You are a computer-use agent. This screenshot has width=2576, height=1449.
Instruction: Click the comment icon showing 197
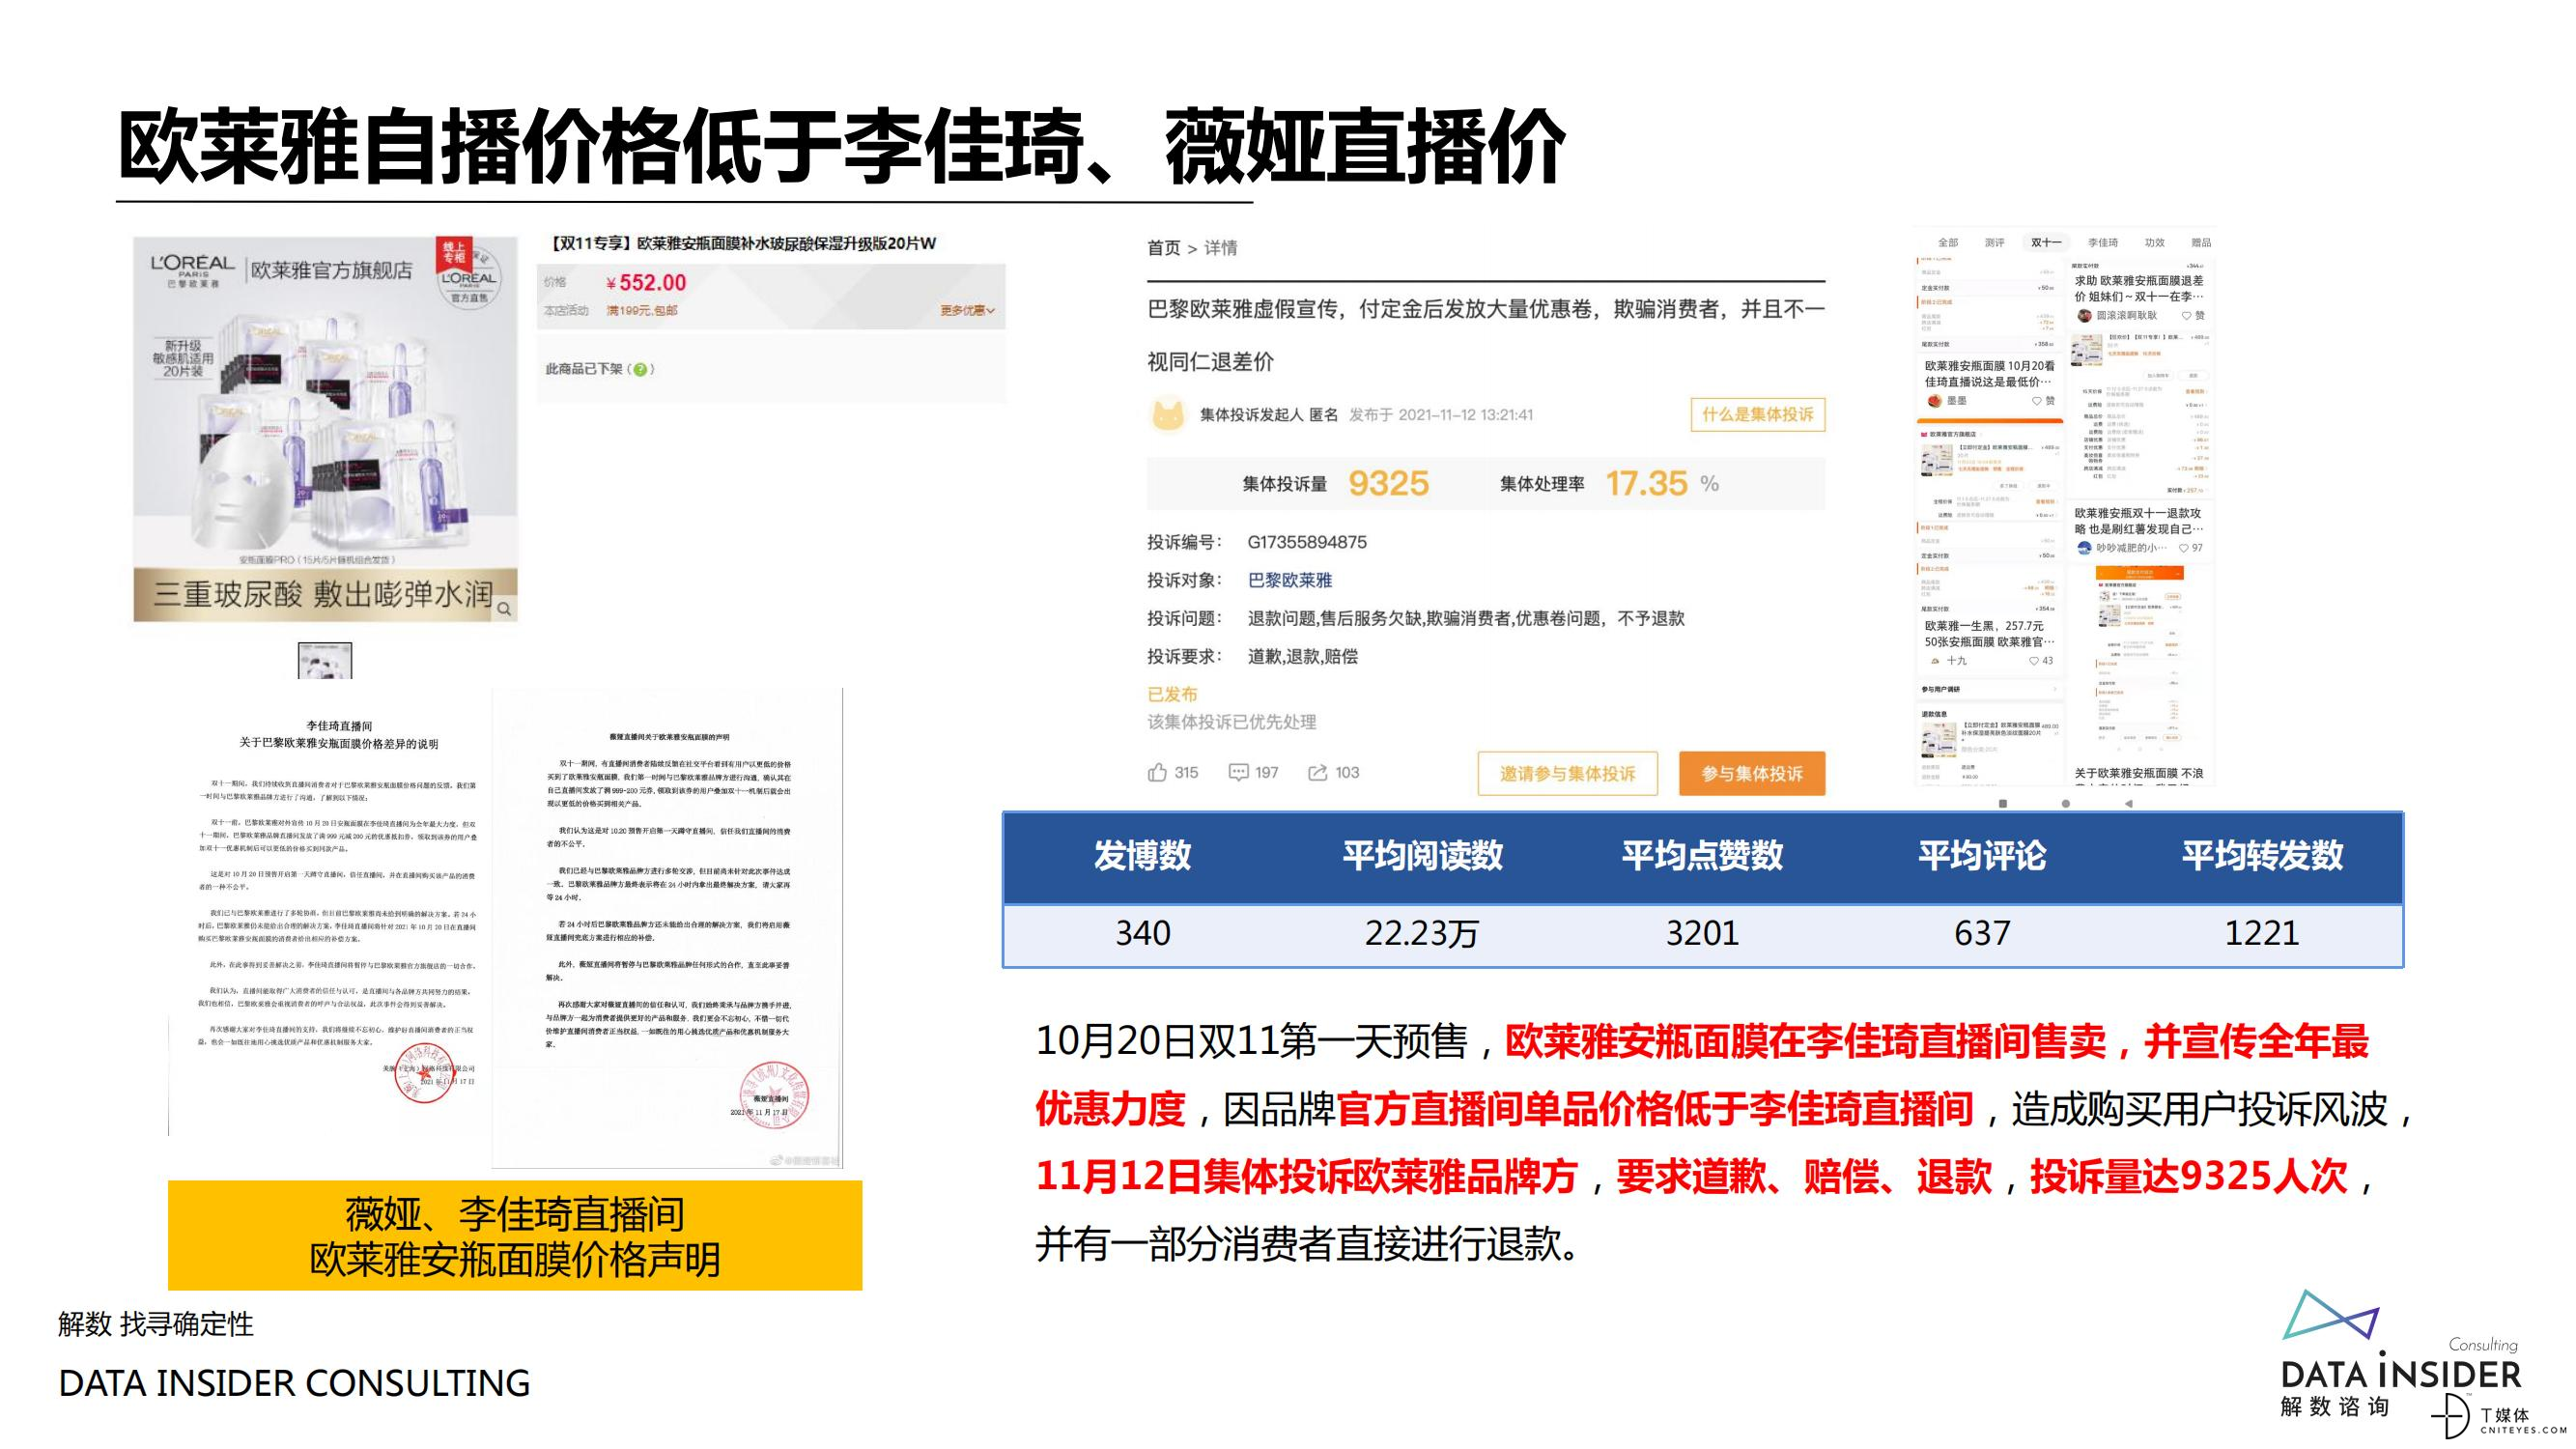1238,772
